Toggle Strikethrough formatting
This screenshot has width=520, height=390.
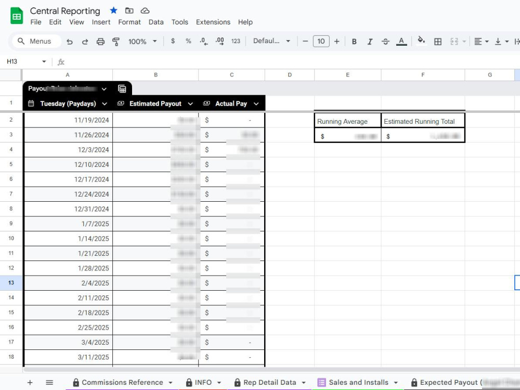(385, 42)
